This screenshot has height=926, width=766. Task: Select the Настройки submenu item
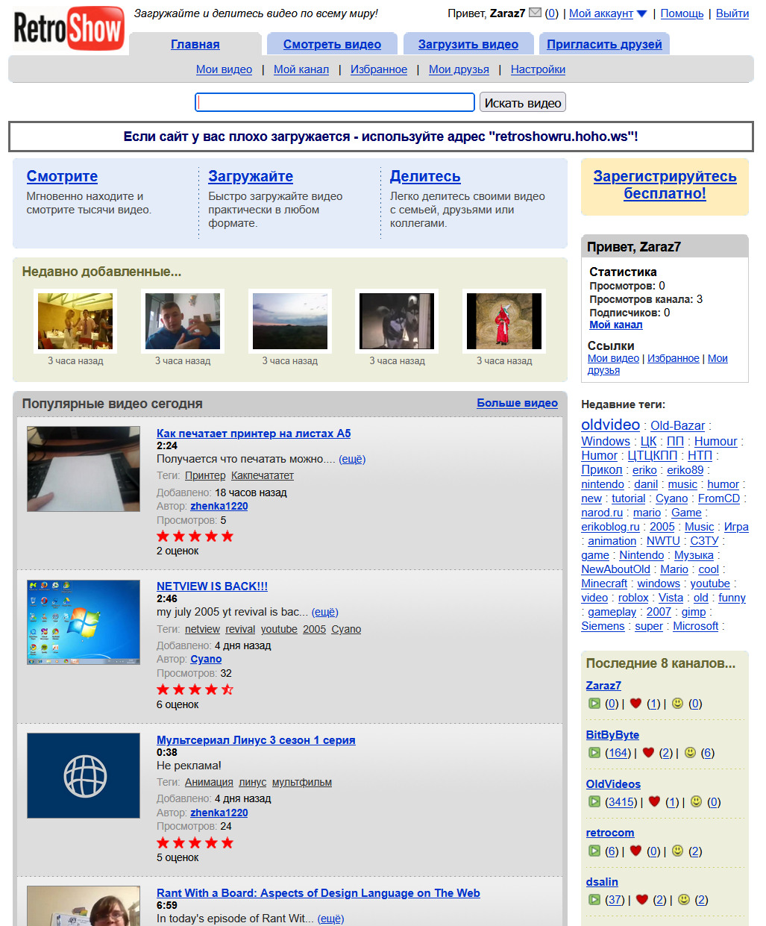(x=538, y=69)
